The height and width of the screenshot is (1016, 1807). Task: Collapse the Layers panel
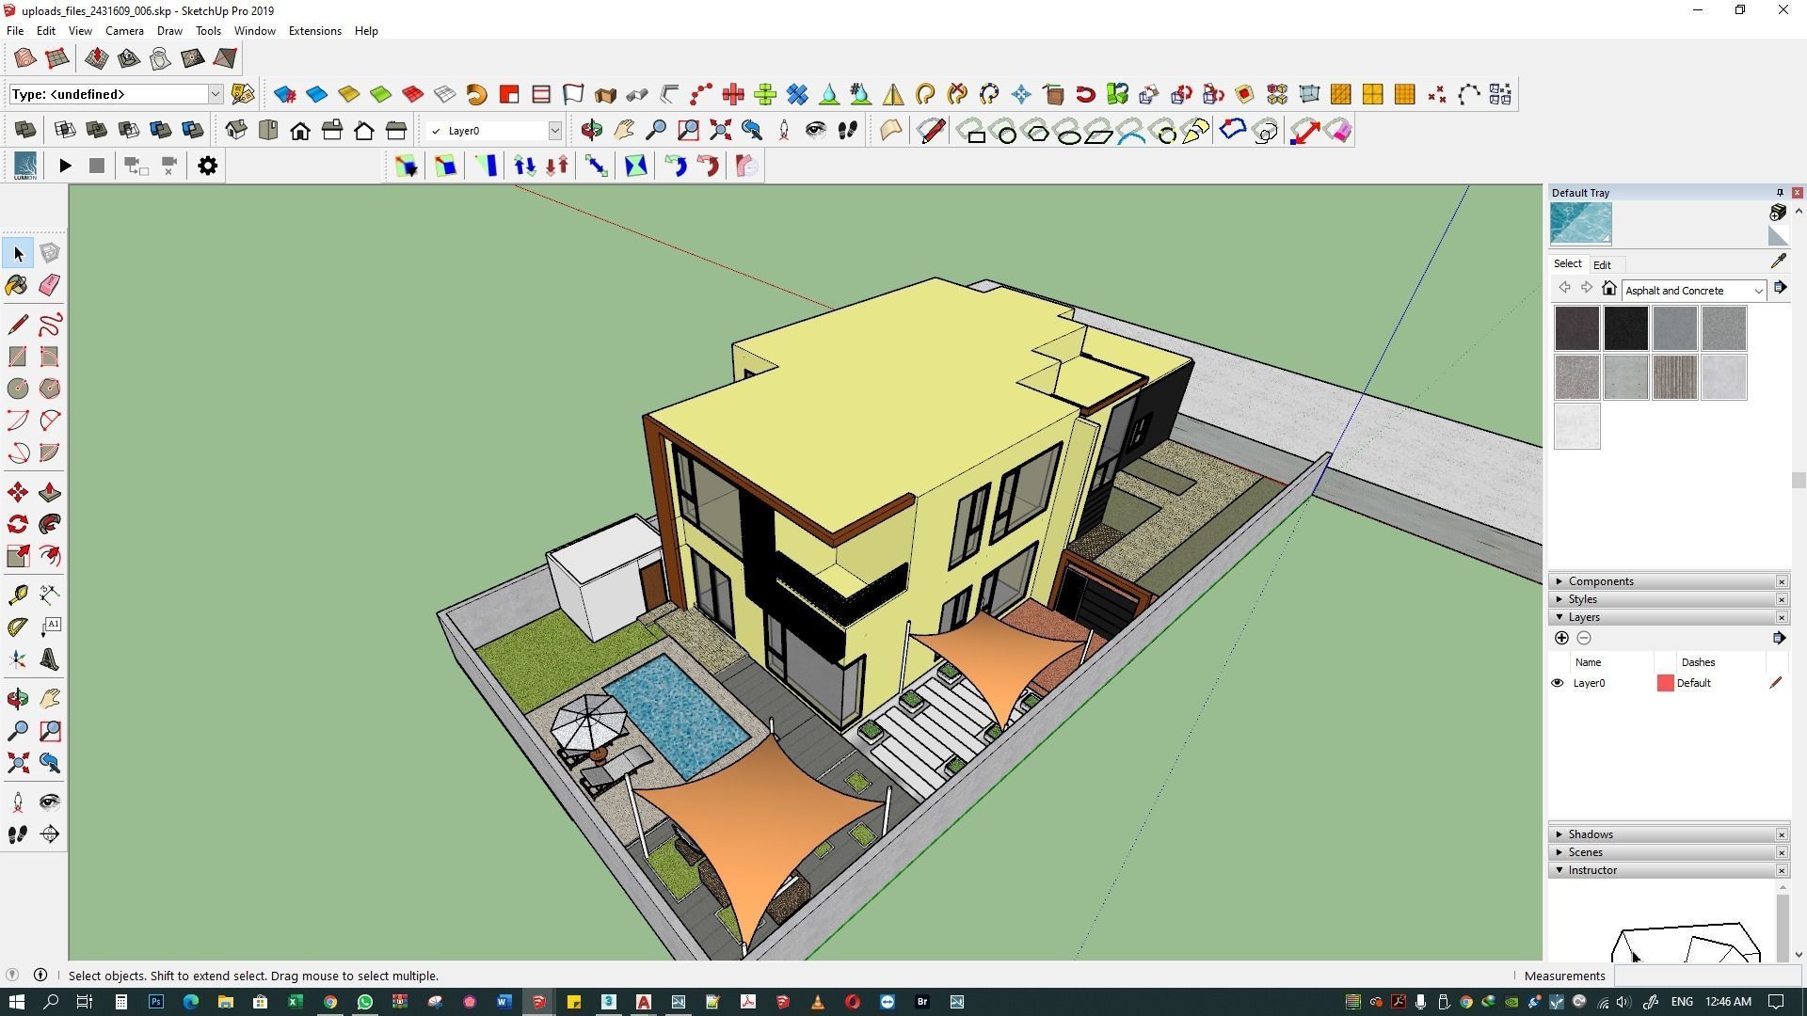point(1583,617)
